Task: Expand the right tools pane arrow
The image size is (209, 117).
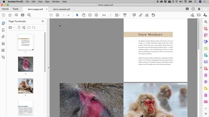Action: pyautogui.click(x=201, y=68)
